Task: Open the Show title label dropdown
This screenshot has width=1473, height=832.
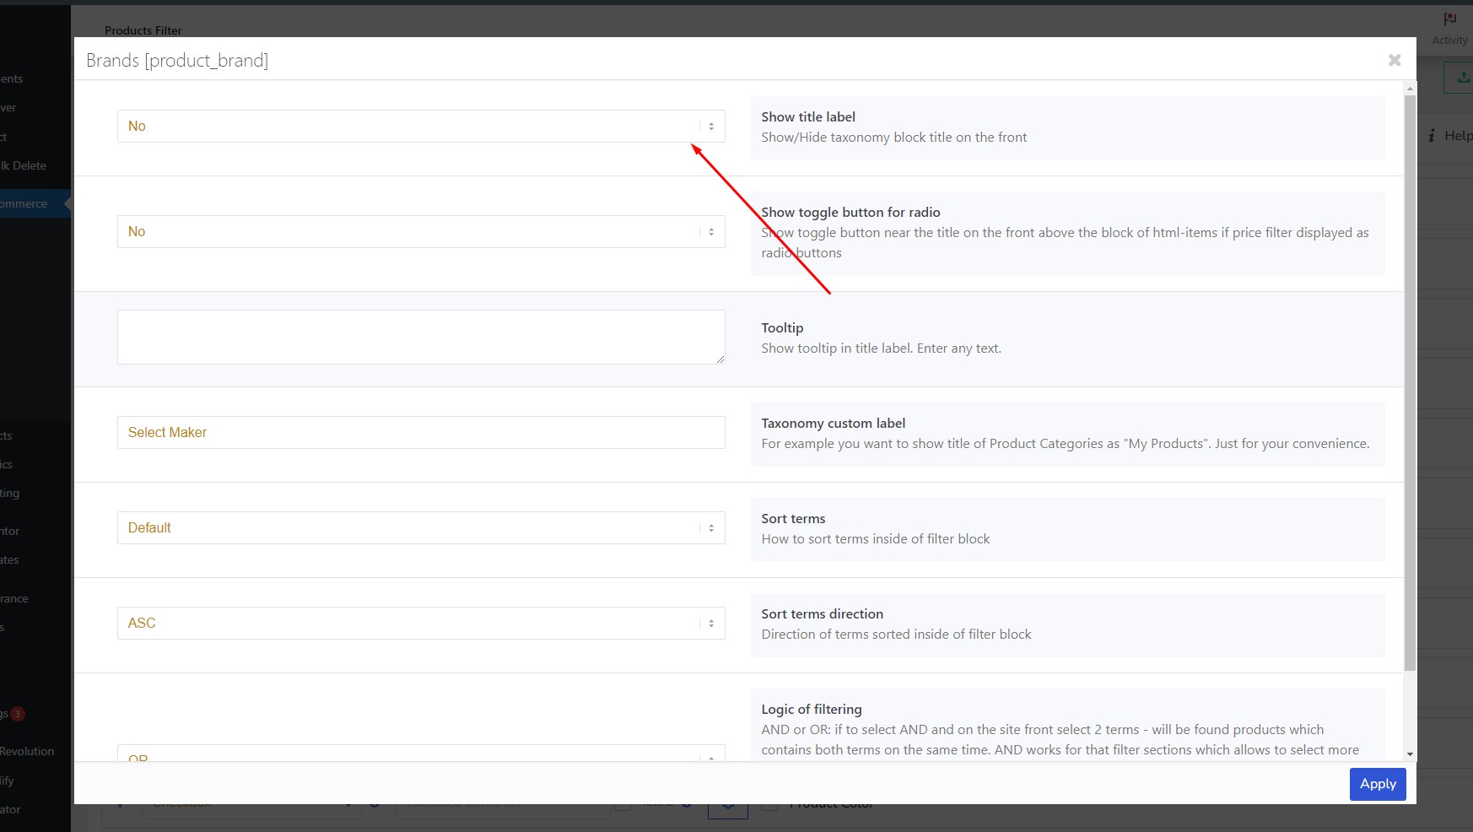Action: tap(421, 126)
